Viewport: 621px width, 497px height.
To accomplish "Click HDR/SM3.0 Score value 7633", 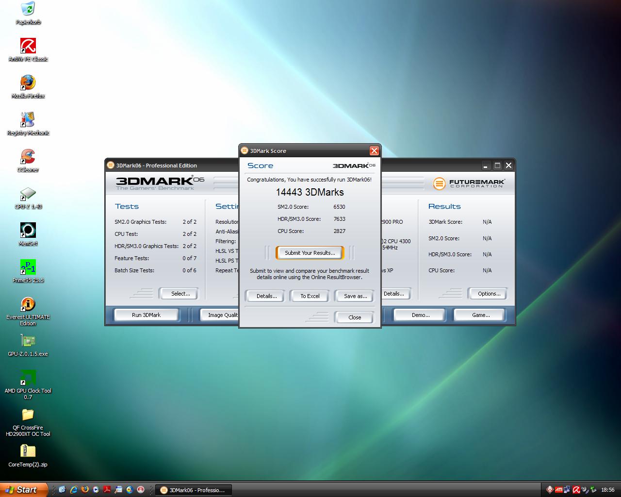I will pyautogui.click(x=339, y=219).
